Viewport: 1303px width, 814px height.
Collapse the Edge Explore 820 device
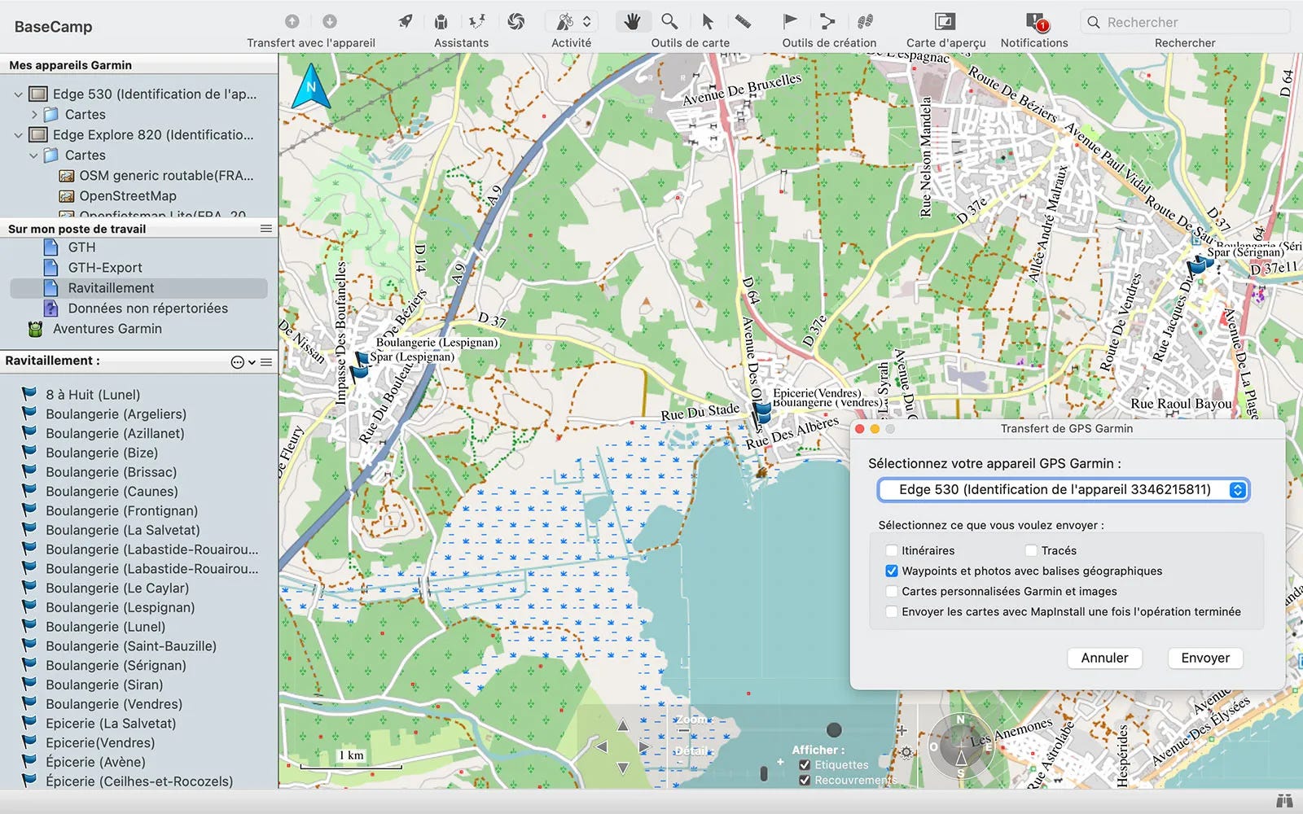coord(18,135)
